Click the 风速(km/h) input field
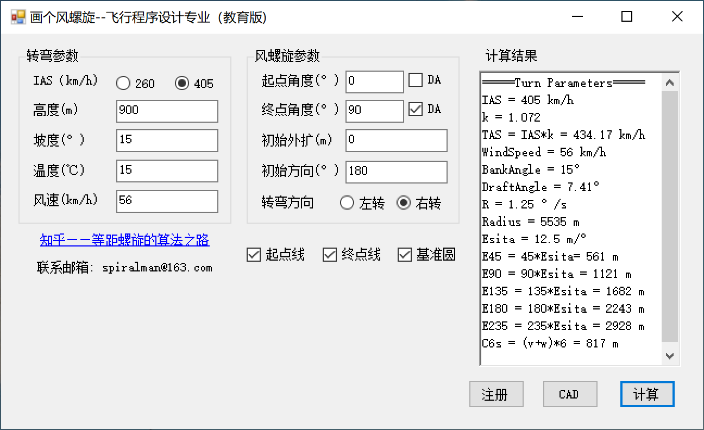 pos(167,201)
